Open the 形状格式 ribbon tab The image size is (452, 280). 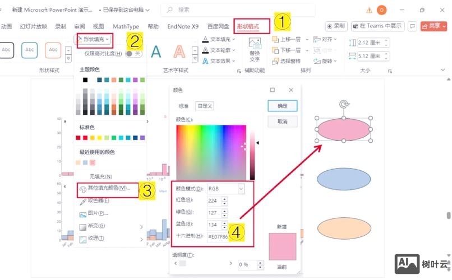coord(248,26)
